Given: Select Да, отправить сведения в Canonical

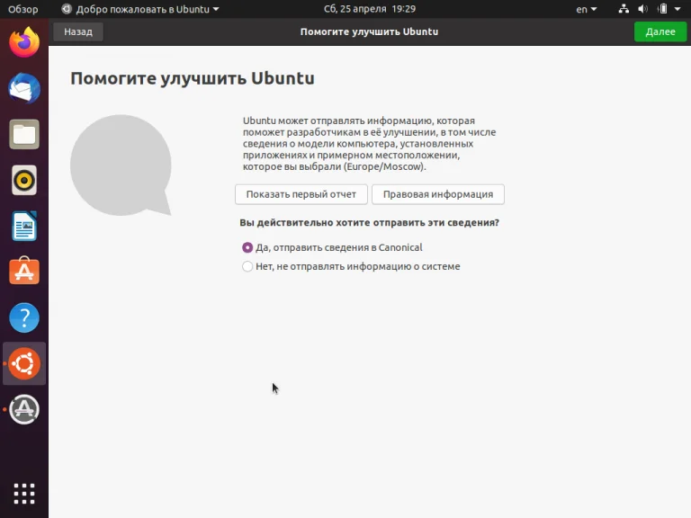Looking at the screenshot, I should 332,247.
